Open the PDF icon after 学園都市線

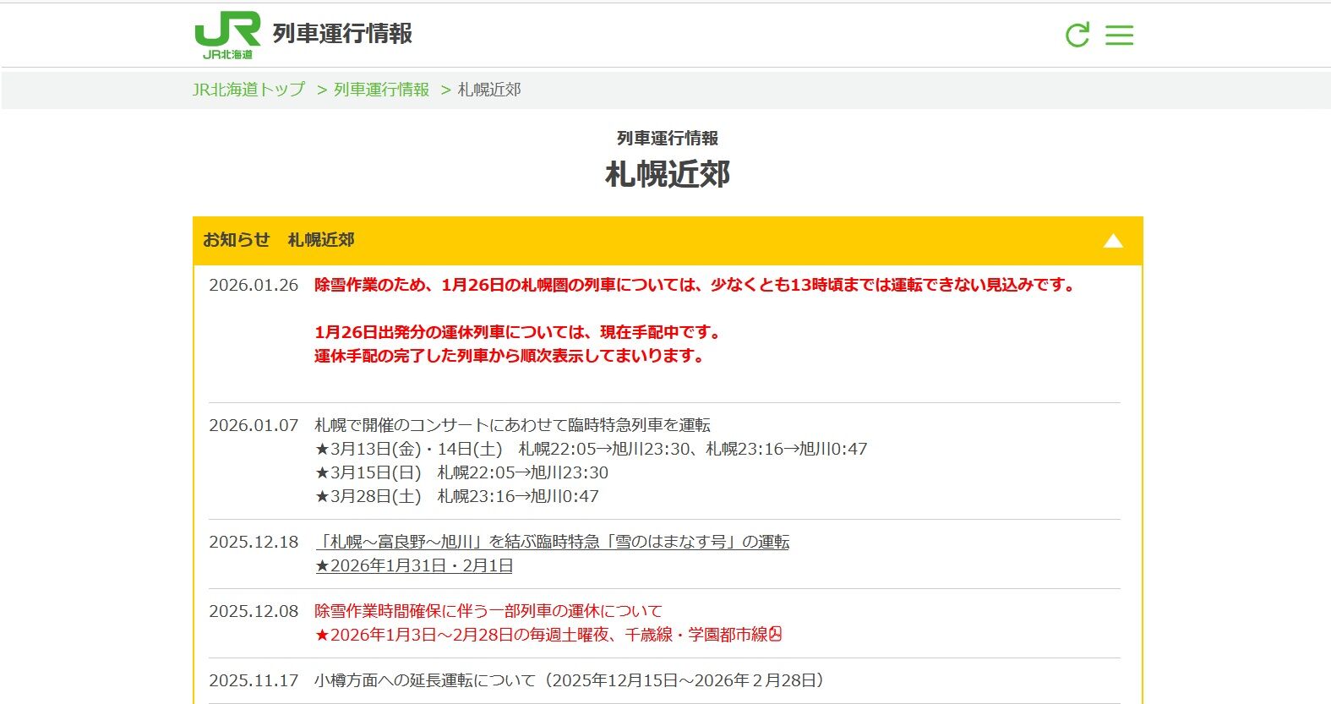coord(776,634)
